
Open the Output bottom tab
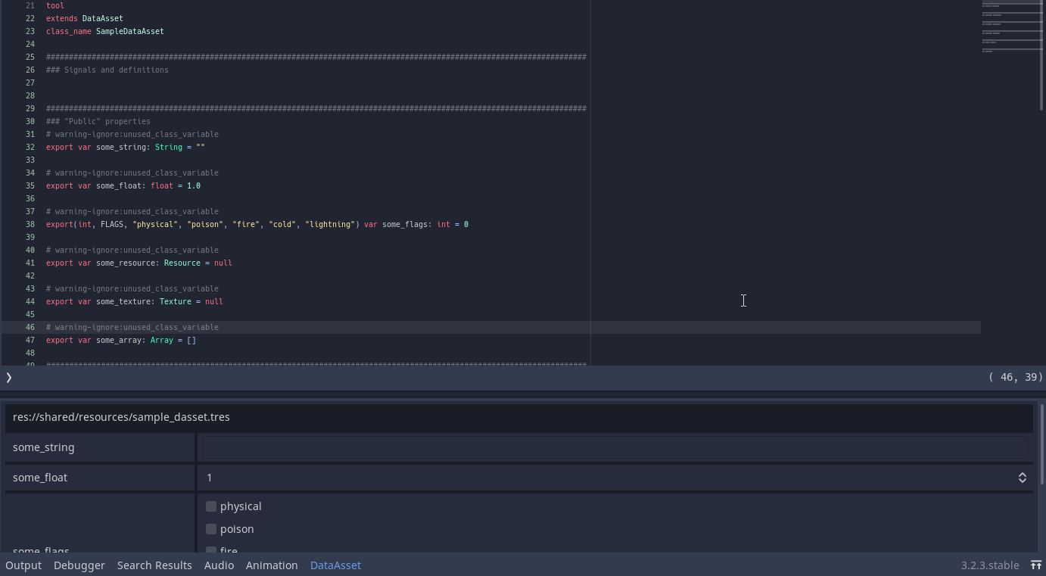23,565
